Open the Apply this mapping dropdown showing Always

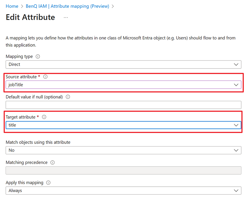coord(123,190)
